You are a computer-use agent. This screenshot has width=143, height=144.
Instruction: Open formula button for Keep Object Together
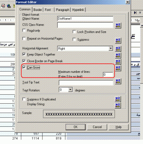(118, 55)
